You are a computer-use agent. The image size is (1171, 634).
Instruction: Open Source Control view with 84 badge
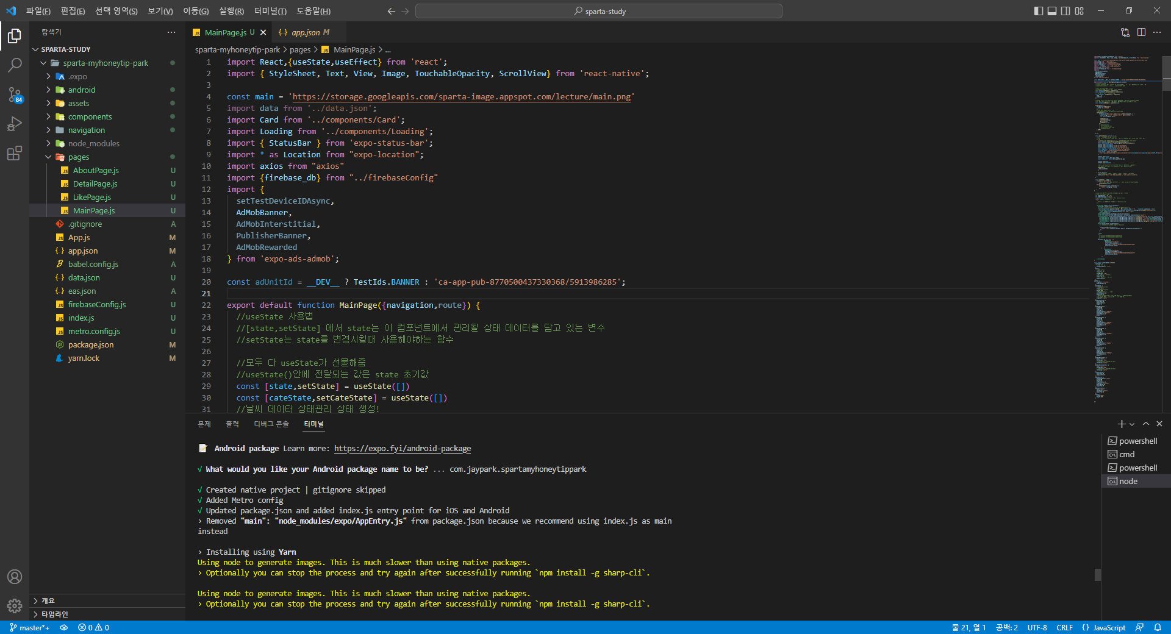coord(15,94)
